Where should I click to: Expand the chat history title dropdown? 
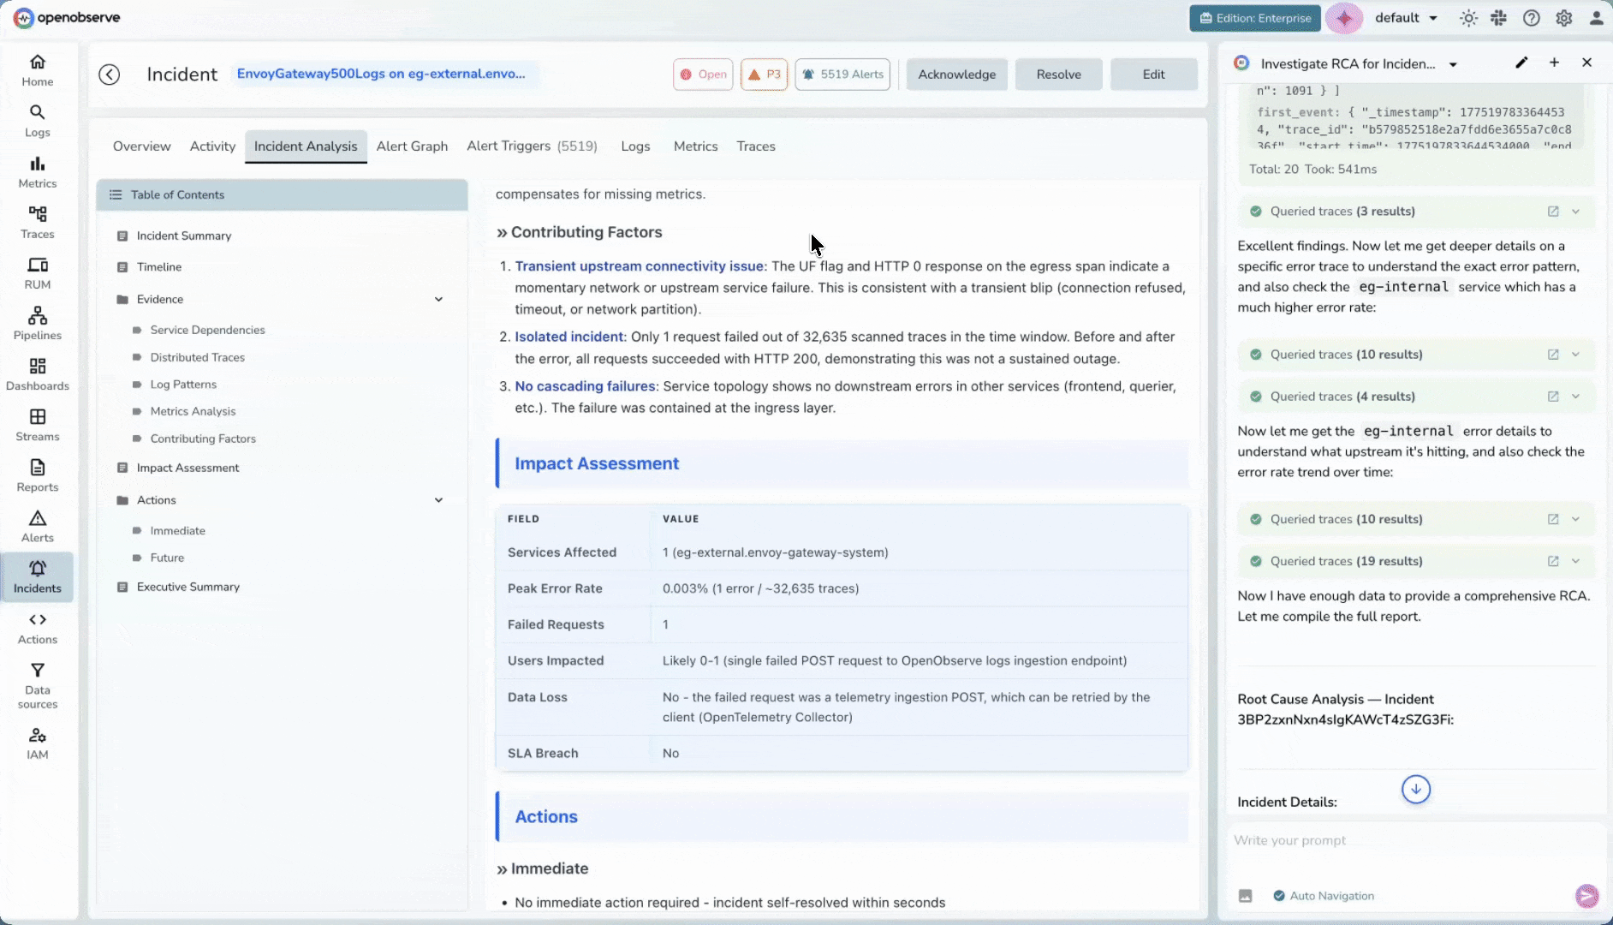(x=1453, y=64)
